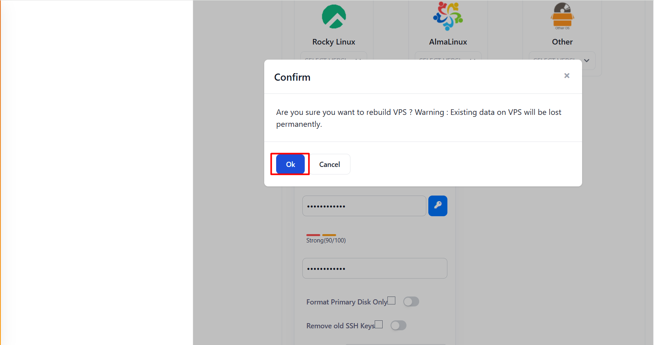Screen dimensions: 654x345
Task: Click the Strong(90/100) strength text
Action: [326, 240]
